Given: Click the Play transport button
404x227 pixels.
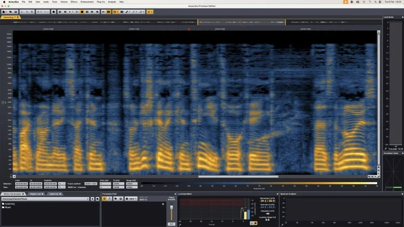Looking at the screenshot, I should 70,12.
